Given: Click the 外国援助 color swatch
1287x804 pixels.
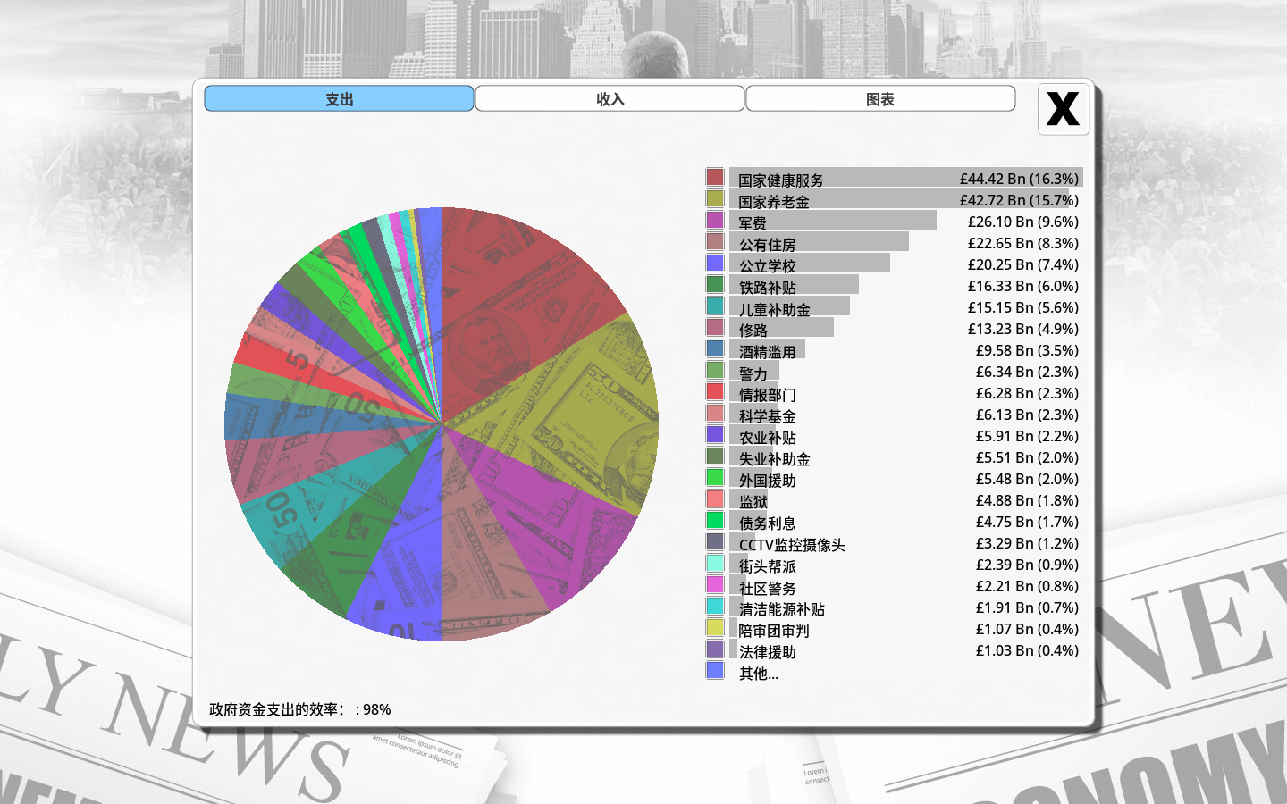Looking at the screenshot, I should click(x=715, y=477).
